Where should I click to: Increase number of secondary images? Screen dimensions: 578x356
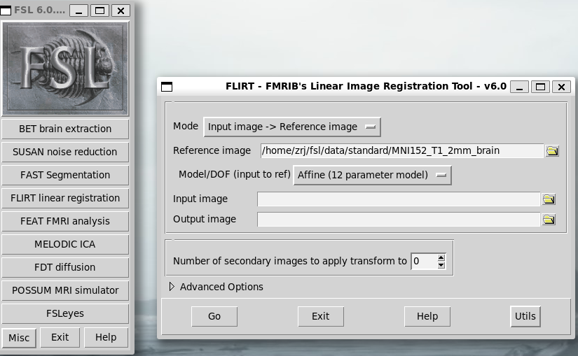(x=441, y=257)
